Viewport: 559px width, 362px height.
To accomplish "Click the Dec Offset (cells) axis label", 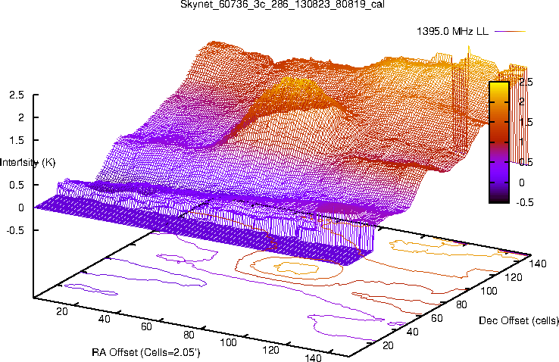I will click(519, 320).
